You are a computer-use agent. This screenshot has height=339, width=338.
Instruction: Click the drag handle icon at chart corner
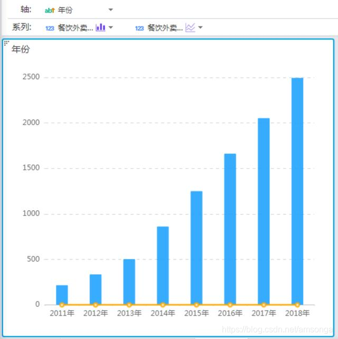[6, 43]
